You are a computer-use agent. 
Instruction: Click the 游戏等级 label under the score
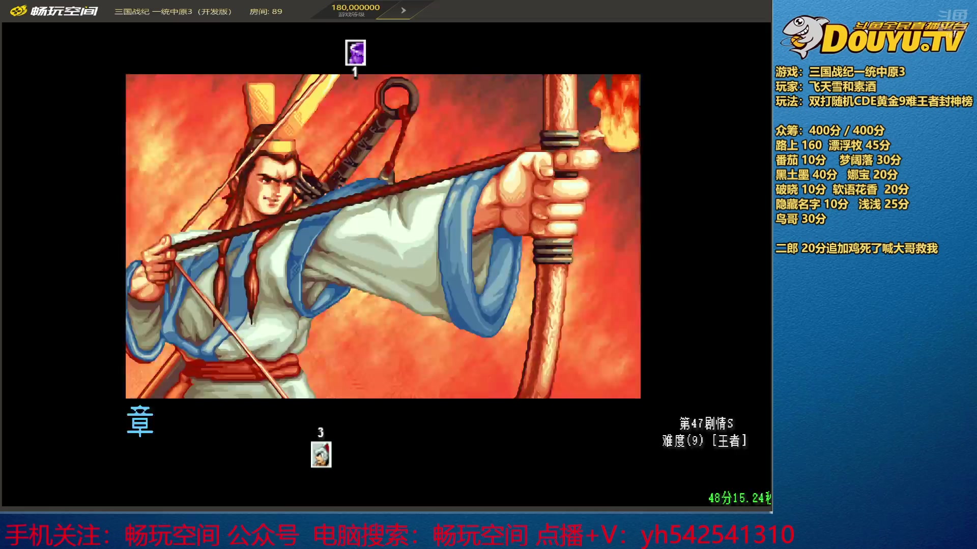click(x=352, y=15)
